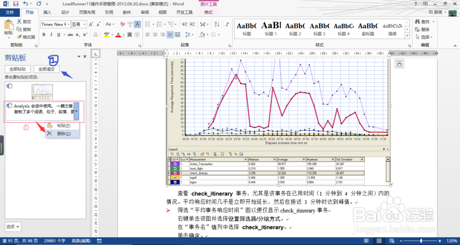Image resolution: width=460 pixels, height=245 pixels.
Task: Decrease font size with shrink font icon
Action: pyautogui.click(x=99, y=24)
